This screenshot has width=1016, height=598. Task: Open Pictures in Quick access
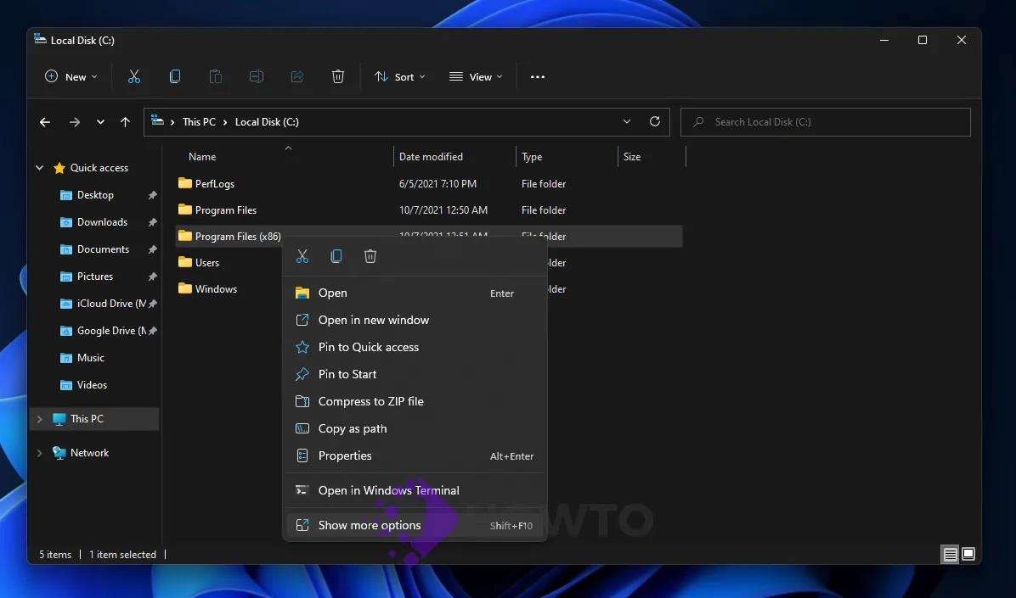[x=95, y=277]
